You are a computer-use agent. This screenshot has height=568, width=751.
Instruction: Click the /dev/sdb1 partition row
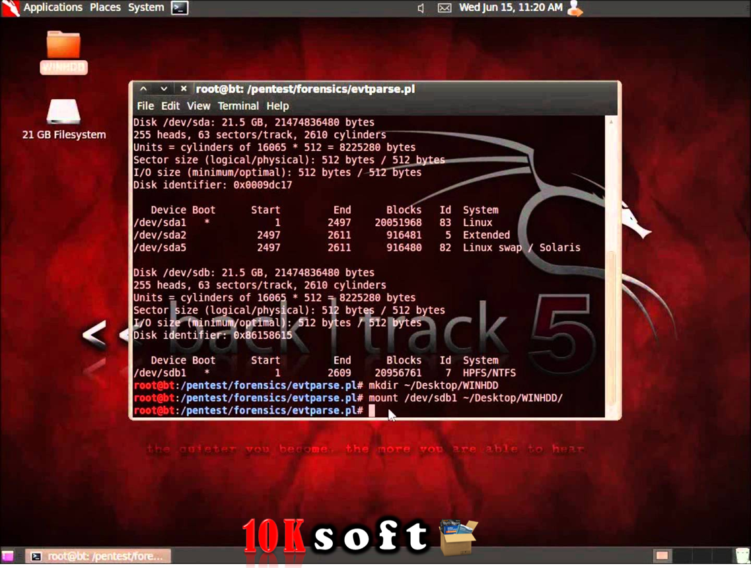[x=325, y=372]
